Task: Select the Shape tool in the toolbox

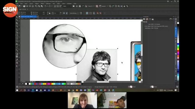Action: click(17, 20)
